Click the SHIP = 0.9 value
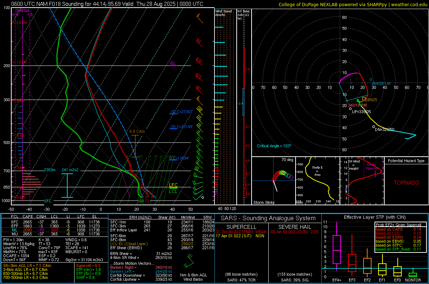This screenshot has height=284, width=429. coord(85,277)
